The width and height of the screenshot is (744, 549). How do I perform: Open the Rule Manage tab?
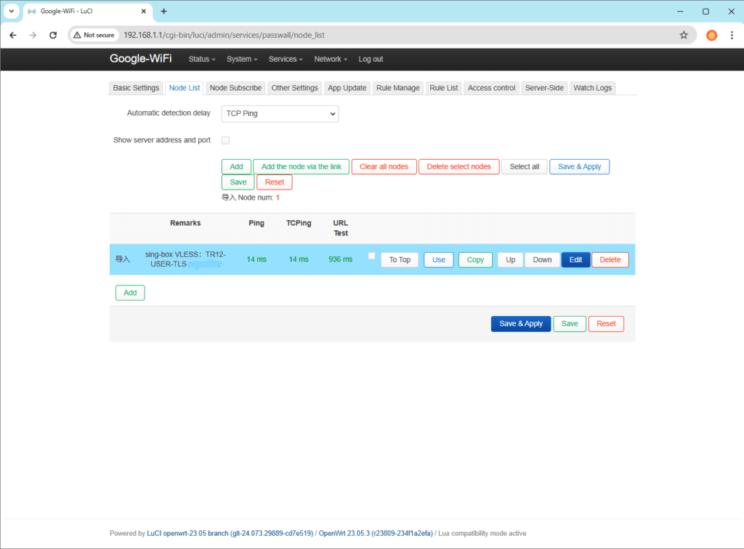click(x=397, y=88)
